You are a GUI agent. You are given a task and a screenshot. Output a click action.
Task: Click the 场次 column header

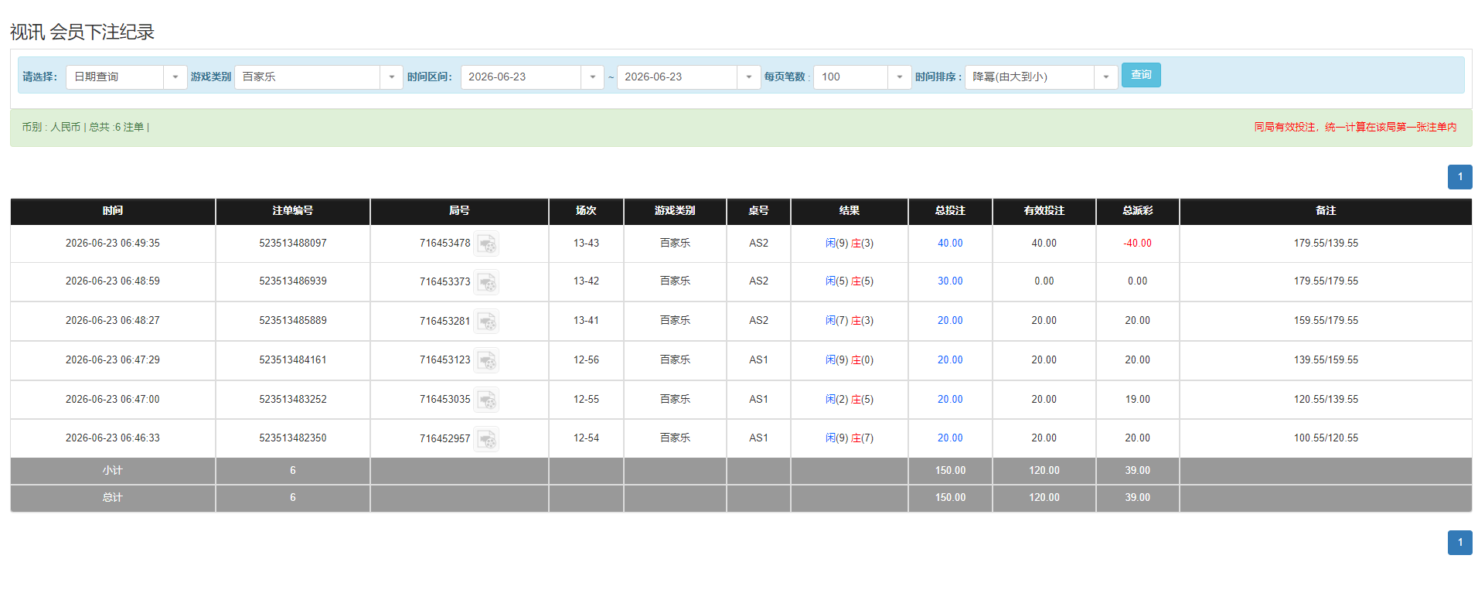pos(586,211)
